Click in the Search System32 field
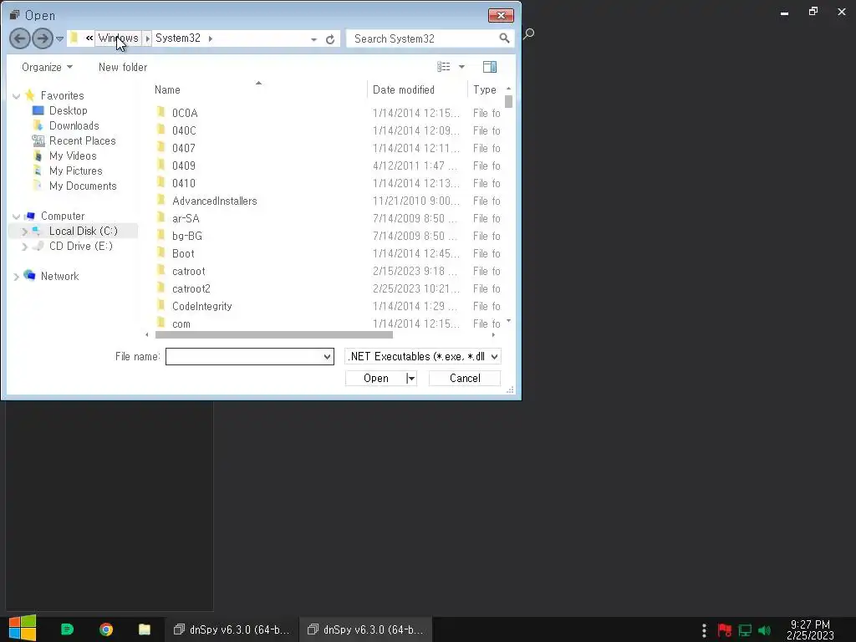The height and width of the screenshot is (642, 856). (x=424, y=38)
